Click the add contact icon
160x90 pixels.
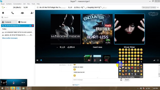[32, 13]
